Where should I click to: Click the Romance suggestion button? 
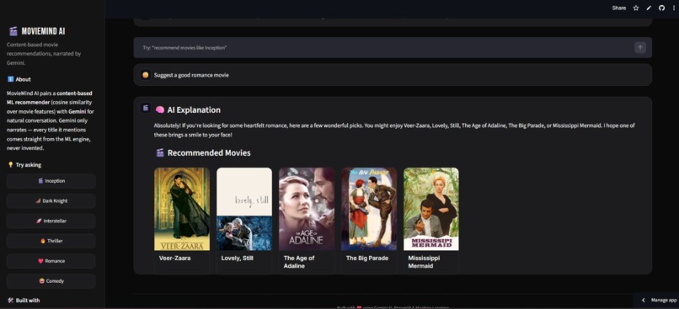(51, 261)
